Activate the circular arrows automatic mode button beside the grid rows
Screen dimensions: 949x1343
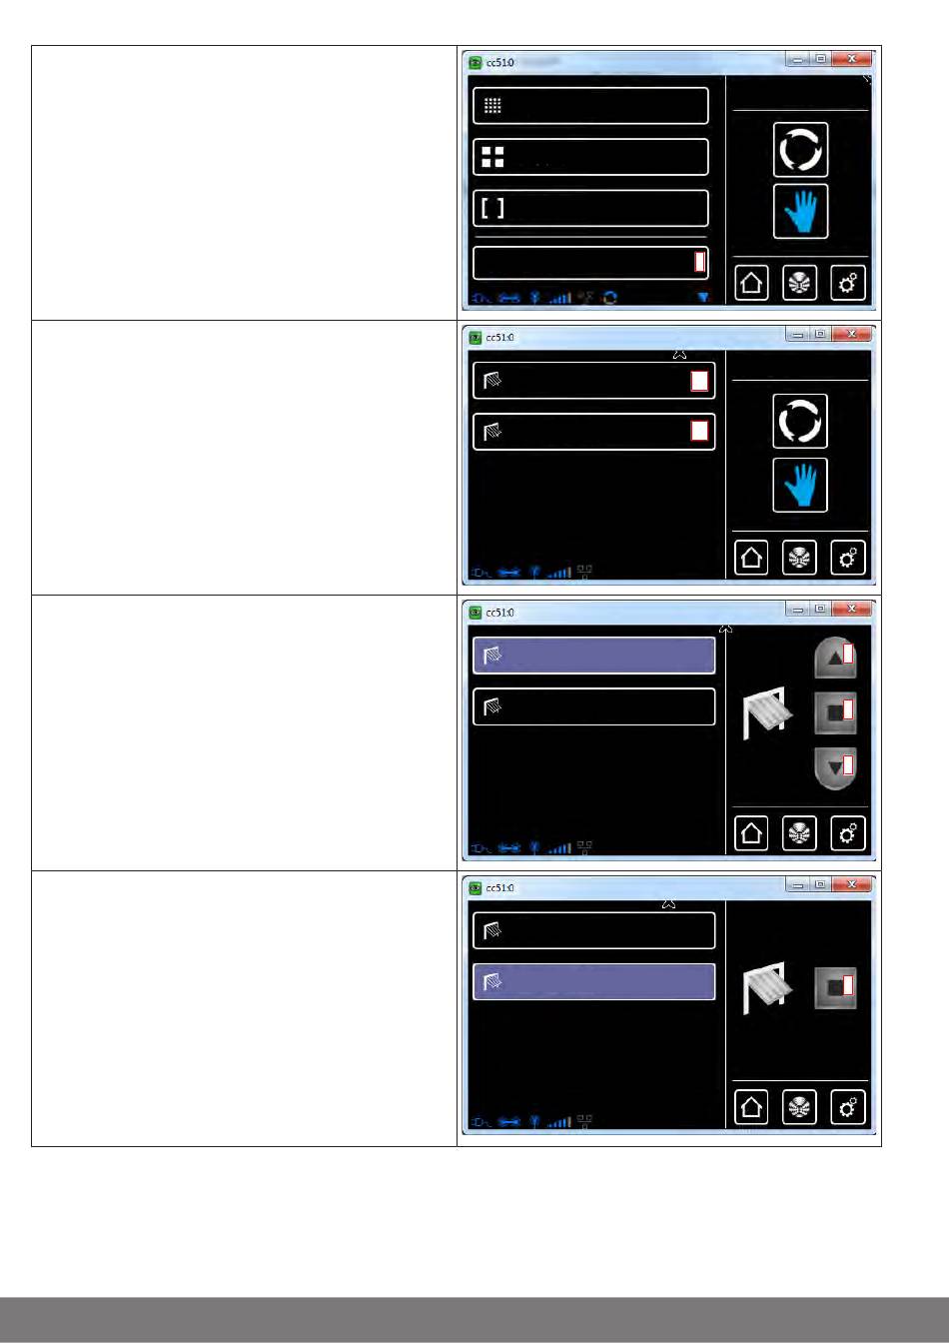click(x=800, y=150)
